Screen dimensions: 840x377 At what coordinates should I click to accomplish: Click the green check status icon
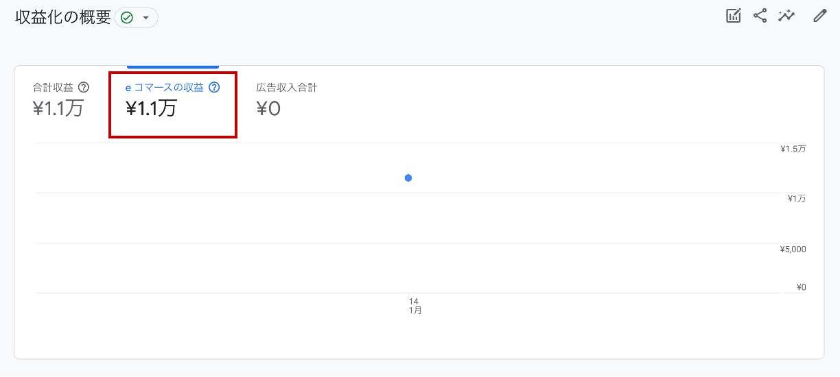click(x=127, y=18)
